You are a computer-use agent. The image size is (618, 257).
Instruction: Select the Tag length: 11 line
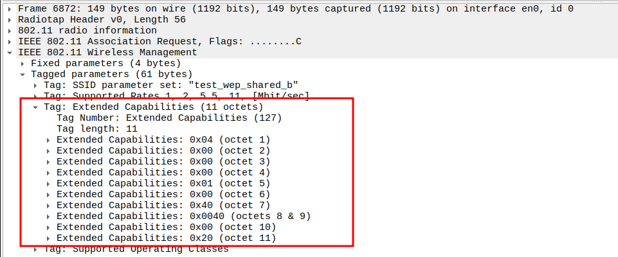pyautogui.click(x=96, y=128)
